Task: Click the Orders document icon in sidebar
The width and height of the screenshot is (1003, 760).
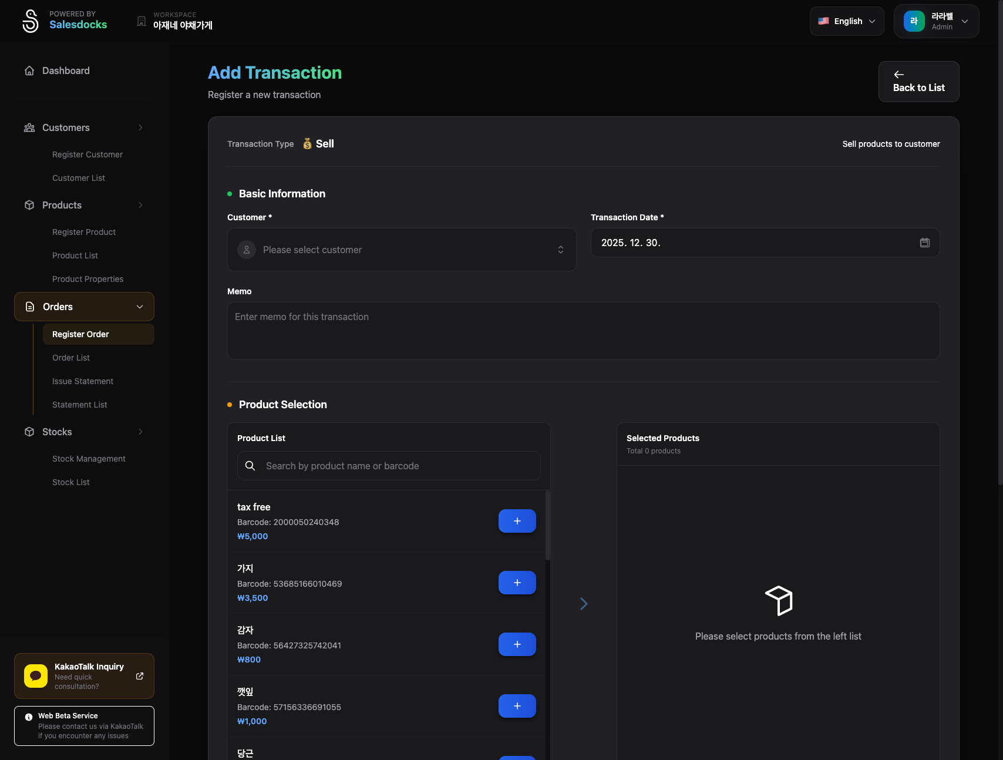Action: [x=29, y=307]
